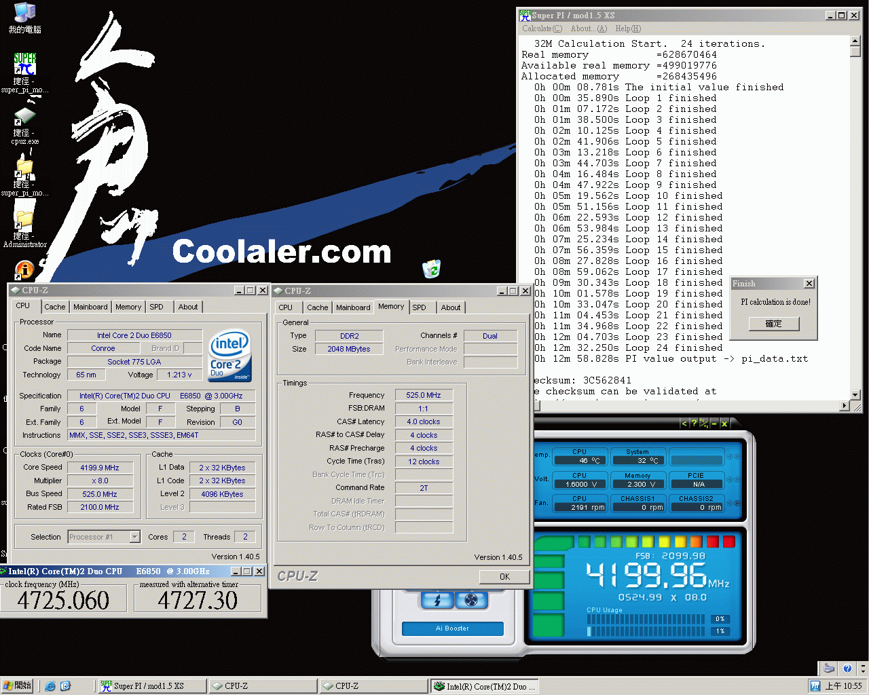Open the cpuz.exe desktop shortcut
Screen dimensions: 869x695
tap(24, 126)
